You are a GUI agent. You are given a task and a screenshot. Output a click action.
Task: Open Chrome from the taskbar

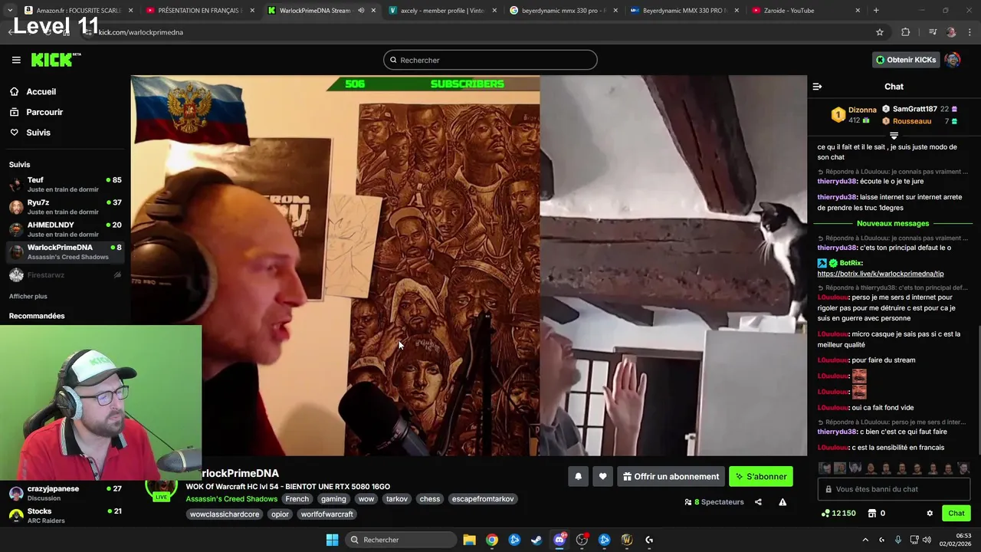(492, 540)
